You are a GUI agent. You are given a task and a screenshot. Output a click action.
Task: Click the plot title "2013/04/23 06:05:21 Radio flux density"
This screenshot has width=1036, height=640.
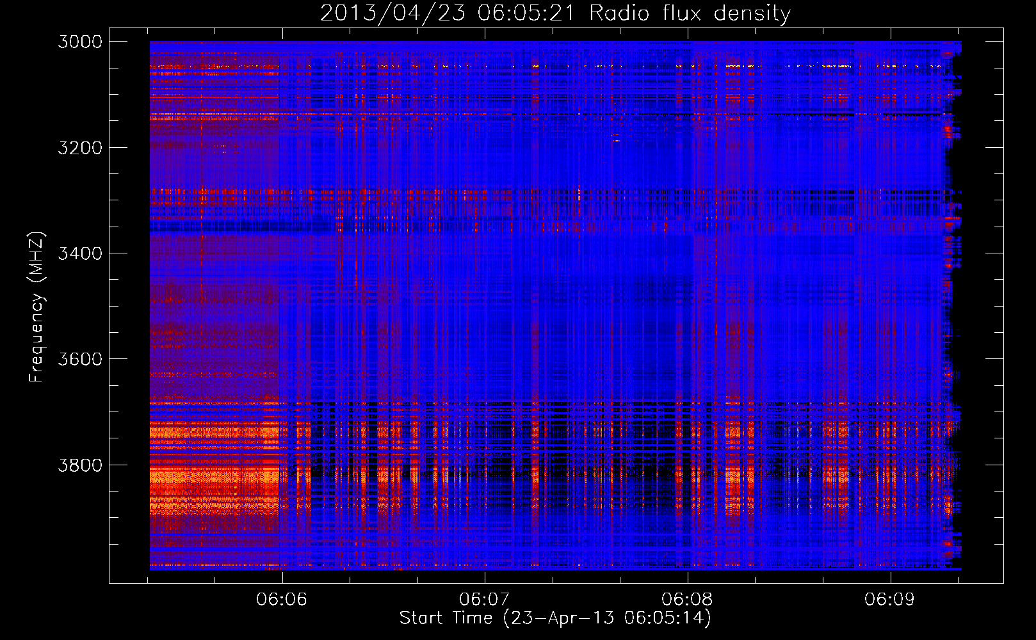(x=555, y=13)
